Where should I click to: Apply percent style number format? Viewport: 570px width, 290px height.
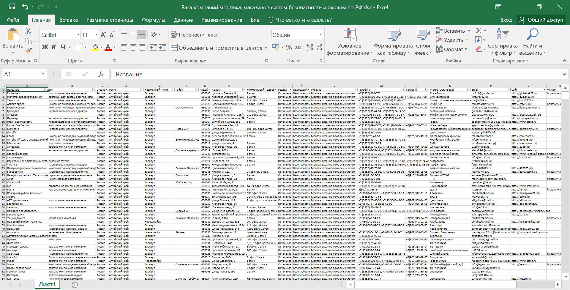(289, 48)
